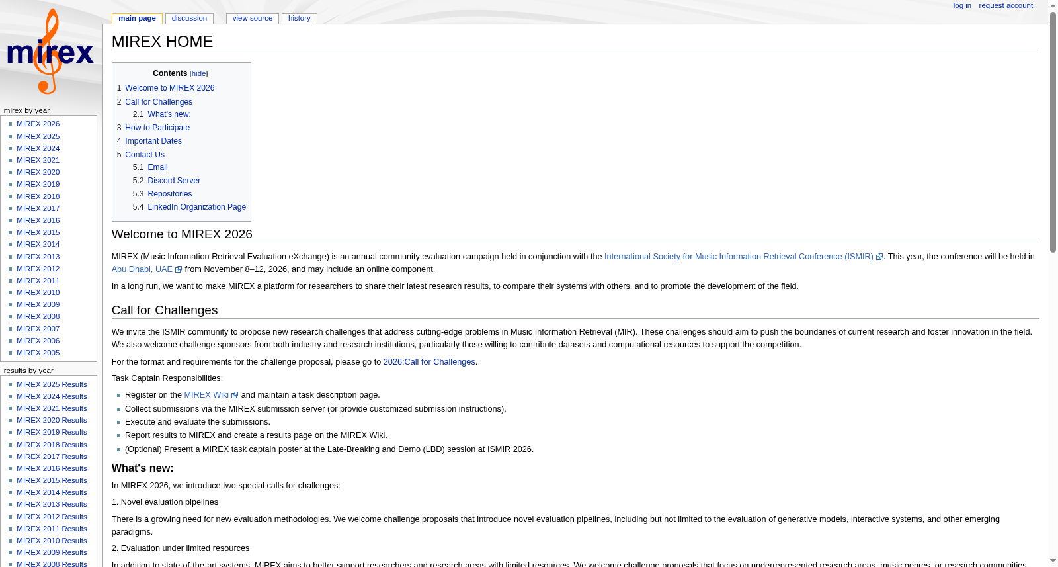The image size is (1058, 567).
Task: Go to MIREX 2016 page
Action: click(x=38, y=220)
